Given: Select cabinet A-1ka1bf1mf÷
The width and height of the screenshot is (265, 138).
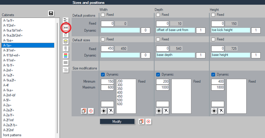Looking at the screenshot, I should [x=28, y=30].
